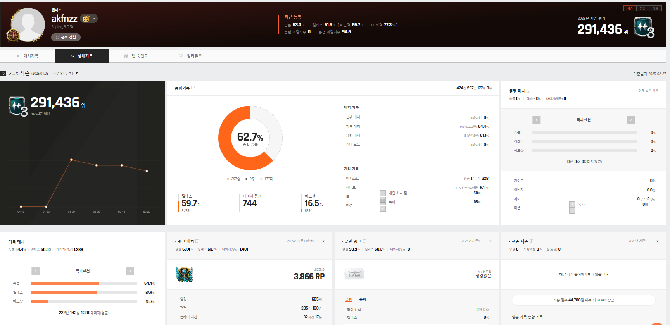Click the LEGEND rank emblem icon
This screenshot has height=325, width=670.
click(x=184, y=274)
